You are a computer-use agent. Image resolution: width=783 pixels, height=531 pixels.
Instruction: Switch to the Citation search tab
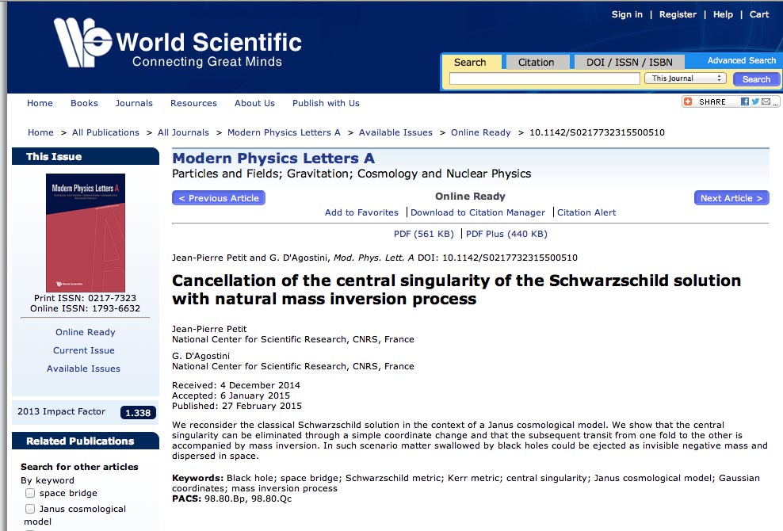click(536, 63)
